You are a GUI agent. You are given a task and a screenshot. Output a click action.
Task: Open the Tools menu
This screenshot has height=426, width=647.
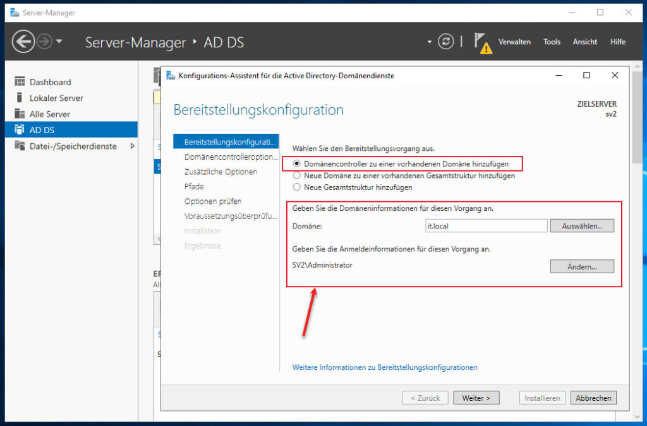552,42
